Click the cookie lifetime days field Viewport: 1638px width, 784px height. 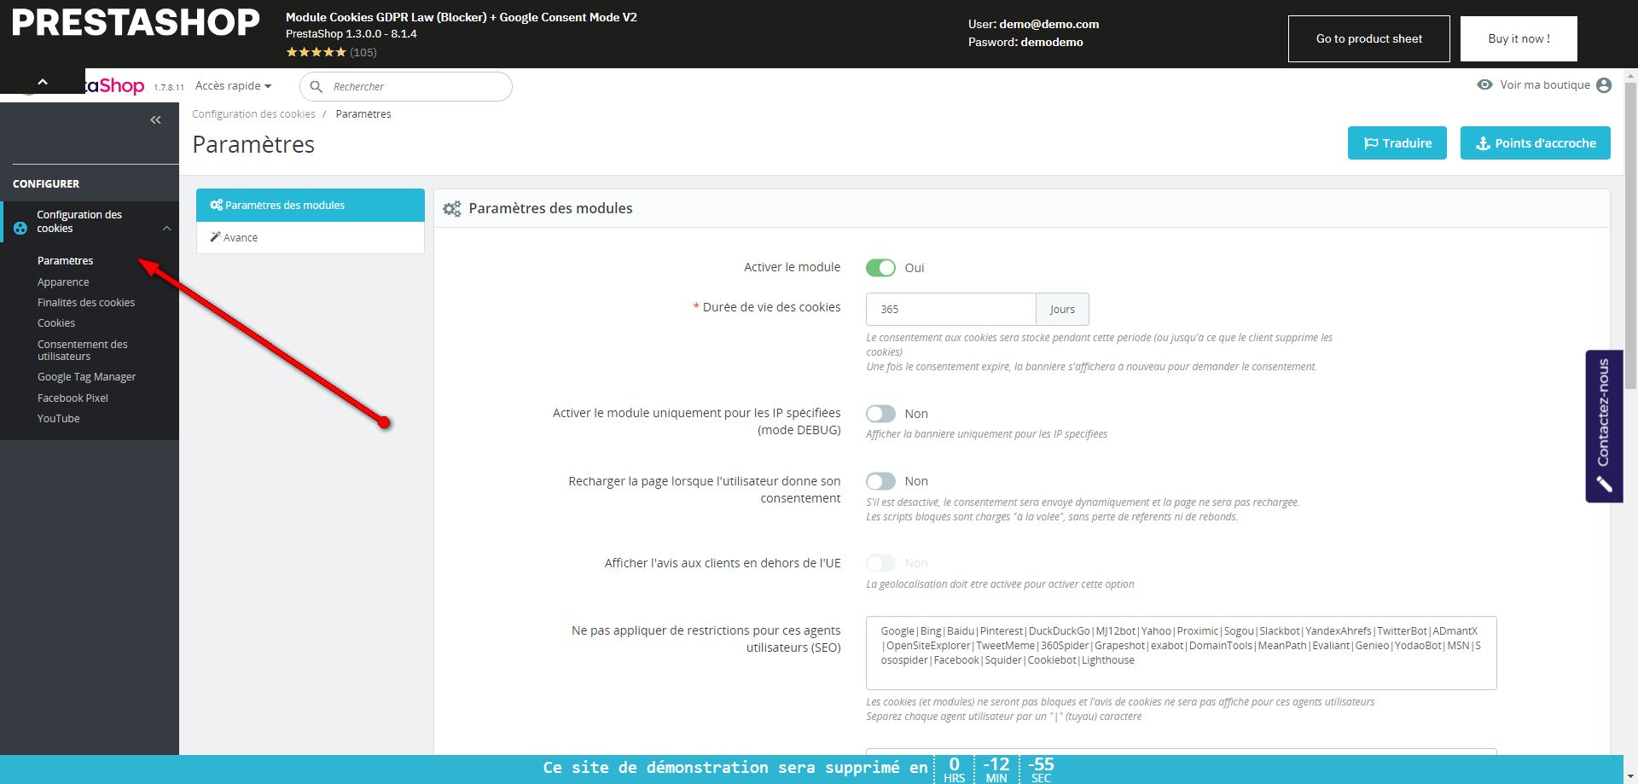(x=951, y=310)
